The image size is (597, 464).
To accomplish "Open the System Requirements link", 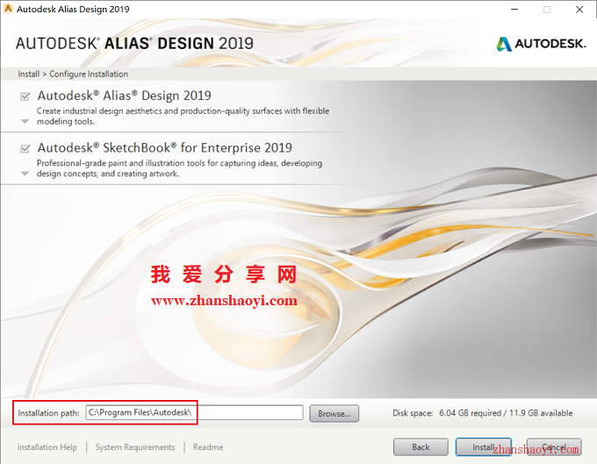I will [x=135, y=447].
